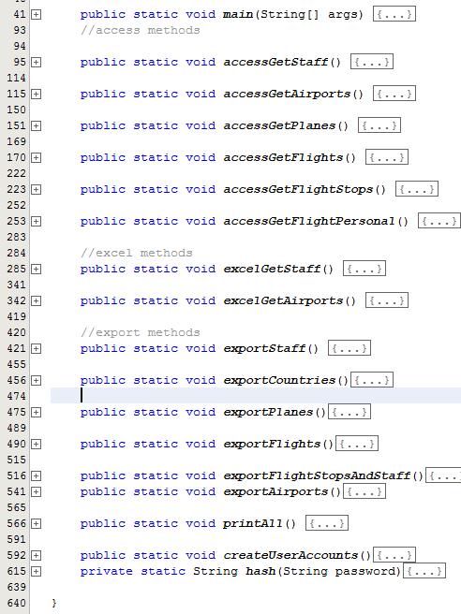The width and height of the screenshot is (461, 614).
Task: Toggle fold for exportFlightStopsAndStaff at line 516
Action: click(x=36, y=475)
